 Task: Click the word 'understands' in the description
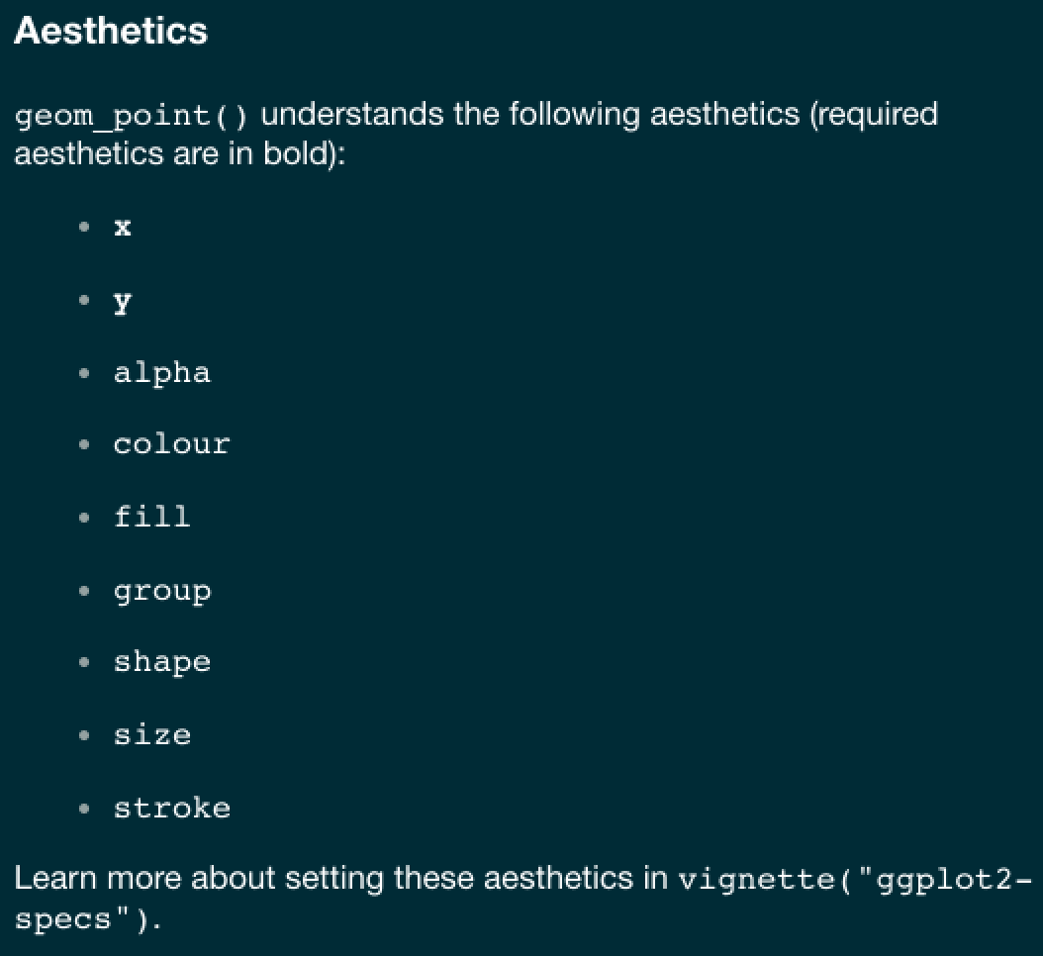pyautogui.click(x=352, y=115)
